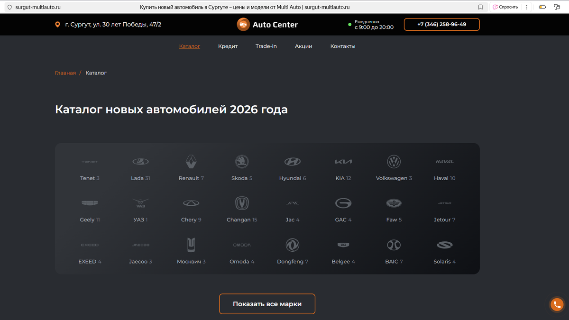Open the Trade-in menu item
This screenshot has width=569, height=320.
point(266,46)
